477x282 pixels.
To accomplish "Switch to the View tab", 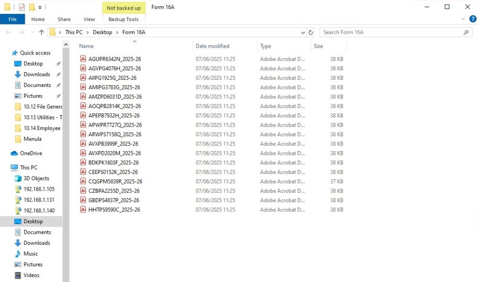I will coord(89,19).
